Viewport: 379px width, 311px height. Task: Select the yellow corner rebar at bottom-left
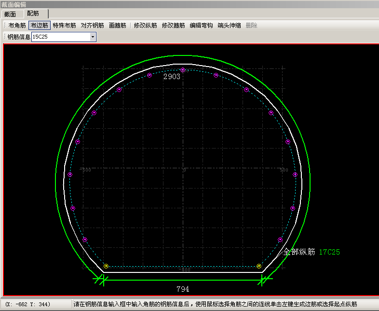(106, 266)
